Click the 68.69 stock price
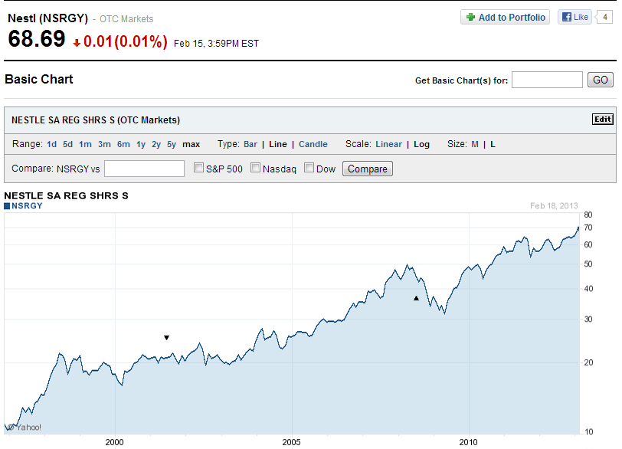622x449 pixels. coord(37,39)
